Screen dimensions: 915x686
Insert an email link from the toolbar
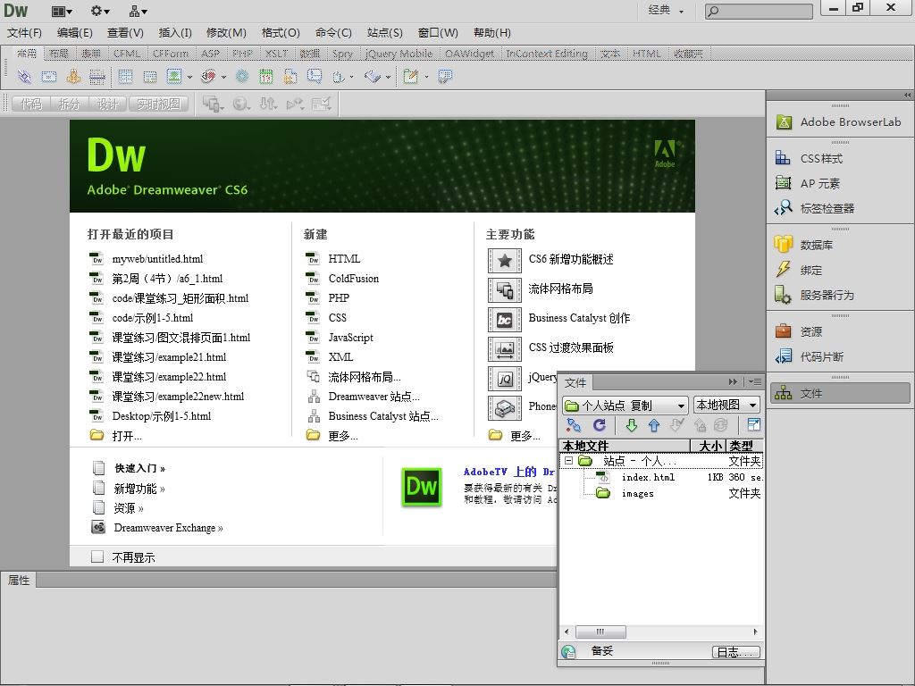[x=49, y=77]
